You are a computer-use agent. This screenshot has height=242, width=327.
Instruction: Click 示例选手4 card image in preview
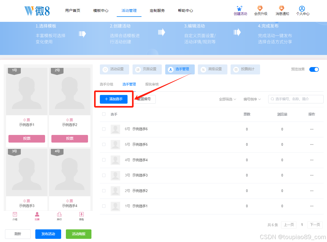tap(70, 173)
